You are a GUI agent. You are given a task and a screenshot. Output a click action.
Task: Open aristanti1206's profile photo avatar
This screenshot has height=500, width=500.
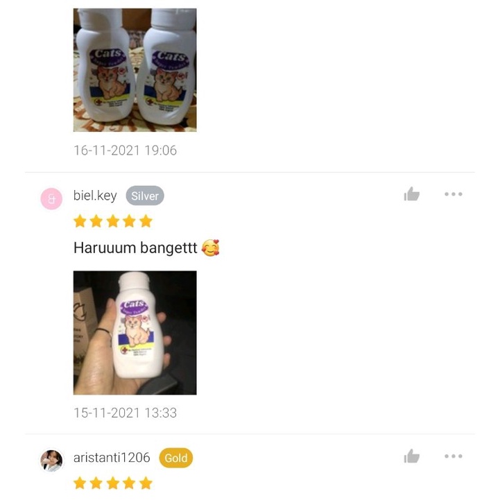pos(51,460)
